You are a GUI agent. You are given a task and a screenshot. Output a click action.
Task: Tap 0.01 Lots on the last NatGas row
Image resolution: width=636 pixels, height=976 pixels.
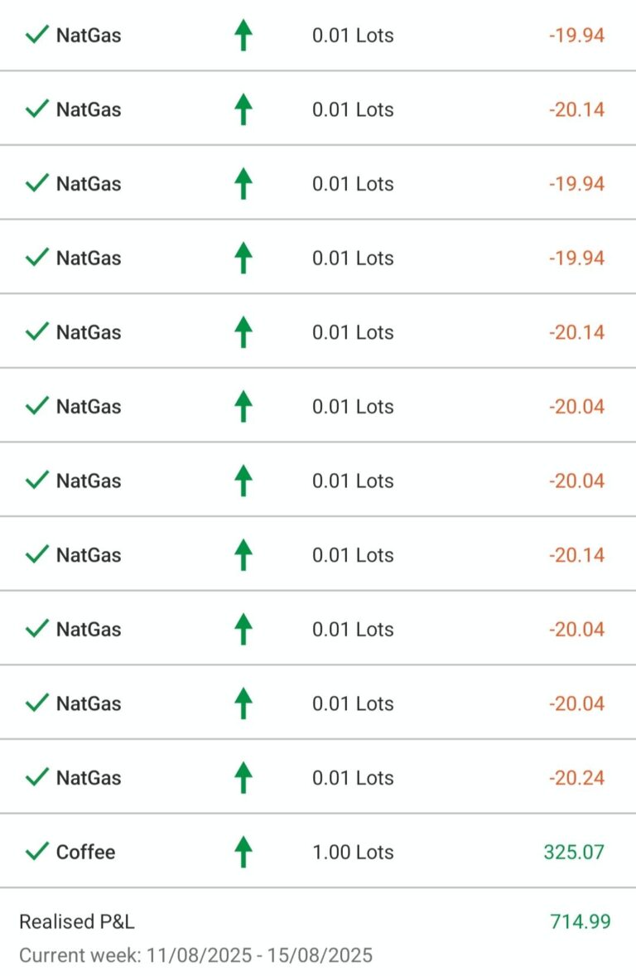[353, 778]
